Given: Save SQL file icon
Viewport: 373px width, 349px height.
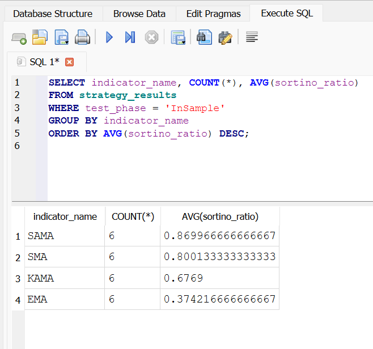Looking at the screenshot, I should (62, 37).
